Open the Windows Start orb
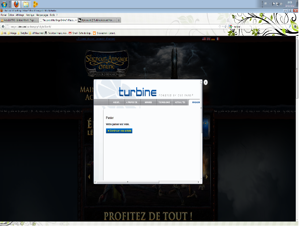The height and width of the screenshot is (227, 299). (x=4, y=4)
